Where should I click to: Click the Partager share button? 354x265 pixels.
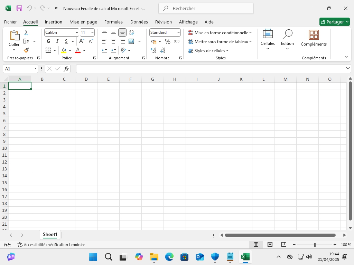334,22
